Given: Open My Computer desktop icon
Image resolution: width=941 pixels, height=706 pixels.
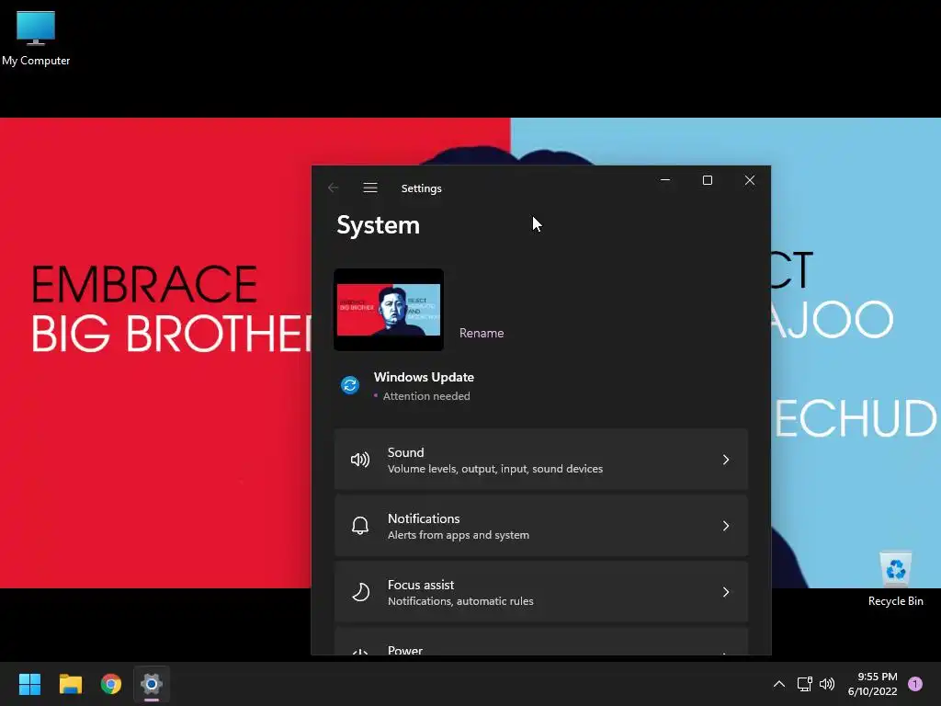Looking at the screenshot, I should (36, 38).
